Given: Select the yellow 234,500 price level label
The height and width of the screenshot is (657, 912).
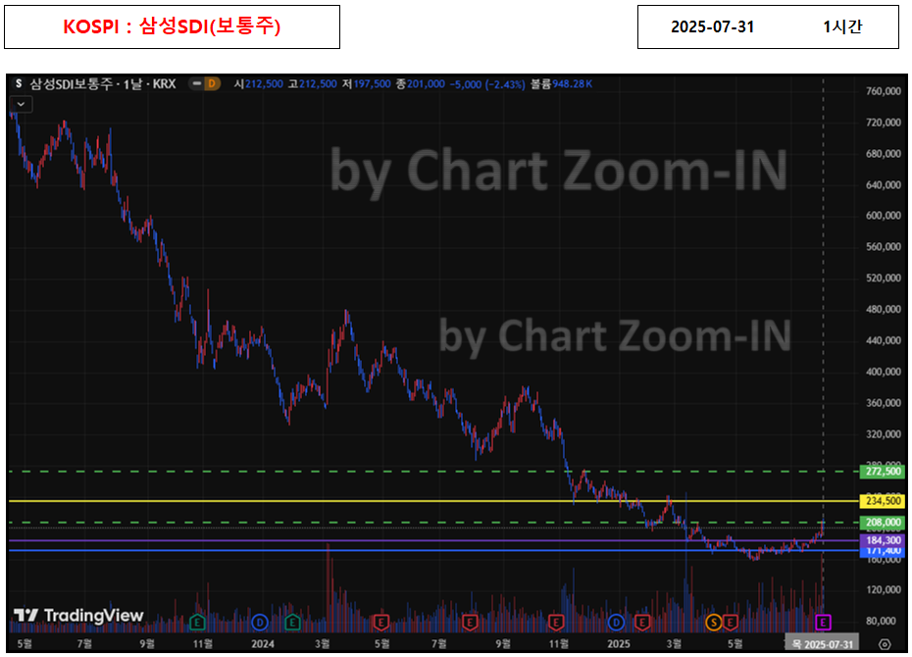Looking at the screenshot, I should (883, 501).
